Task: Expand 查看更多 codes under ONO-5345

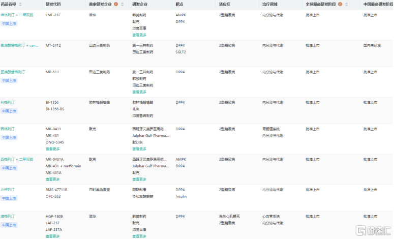Action: (x=52, y=150)
